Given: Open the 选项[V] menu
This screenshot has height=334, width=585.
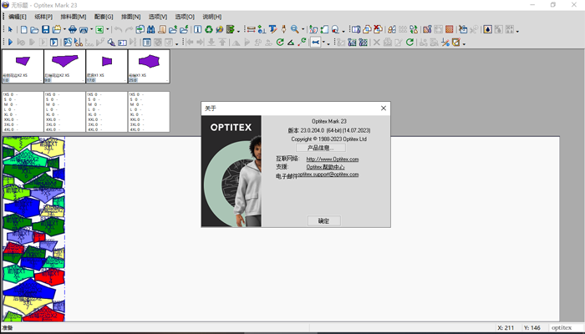Looking at the screenshot, I should pos(158,17).
